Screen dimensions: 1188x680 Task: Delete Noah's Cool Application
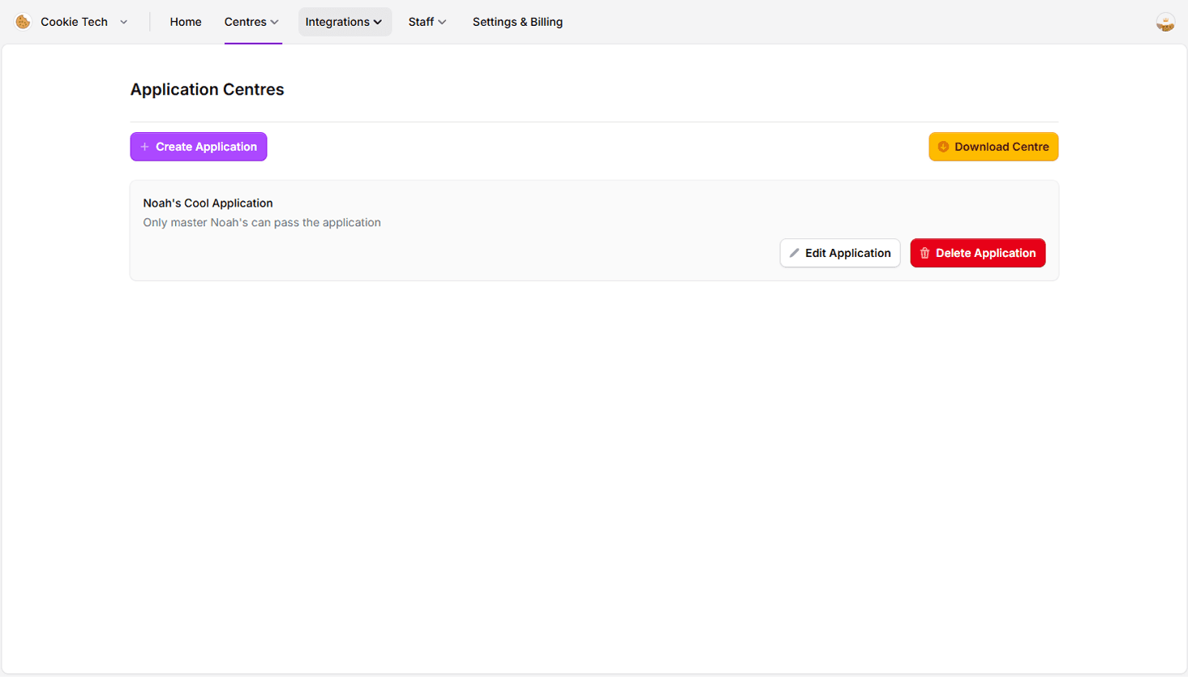[978, 253]
